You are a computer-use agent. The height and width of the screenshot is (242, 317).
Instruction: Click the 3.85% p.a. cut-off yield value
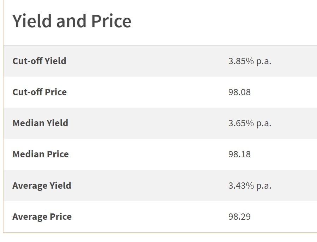250,61
